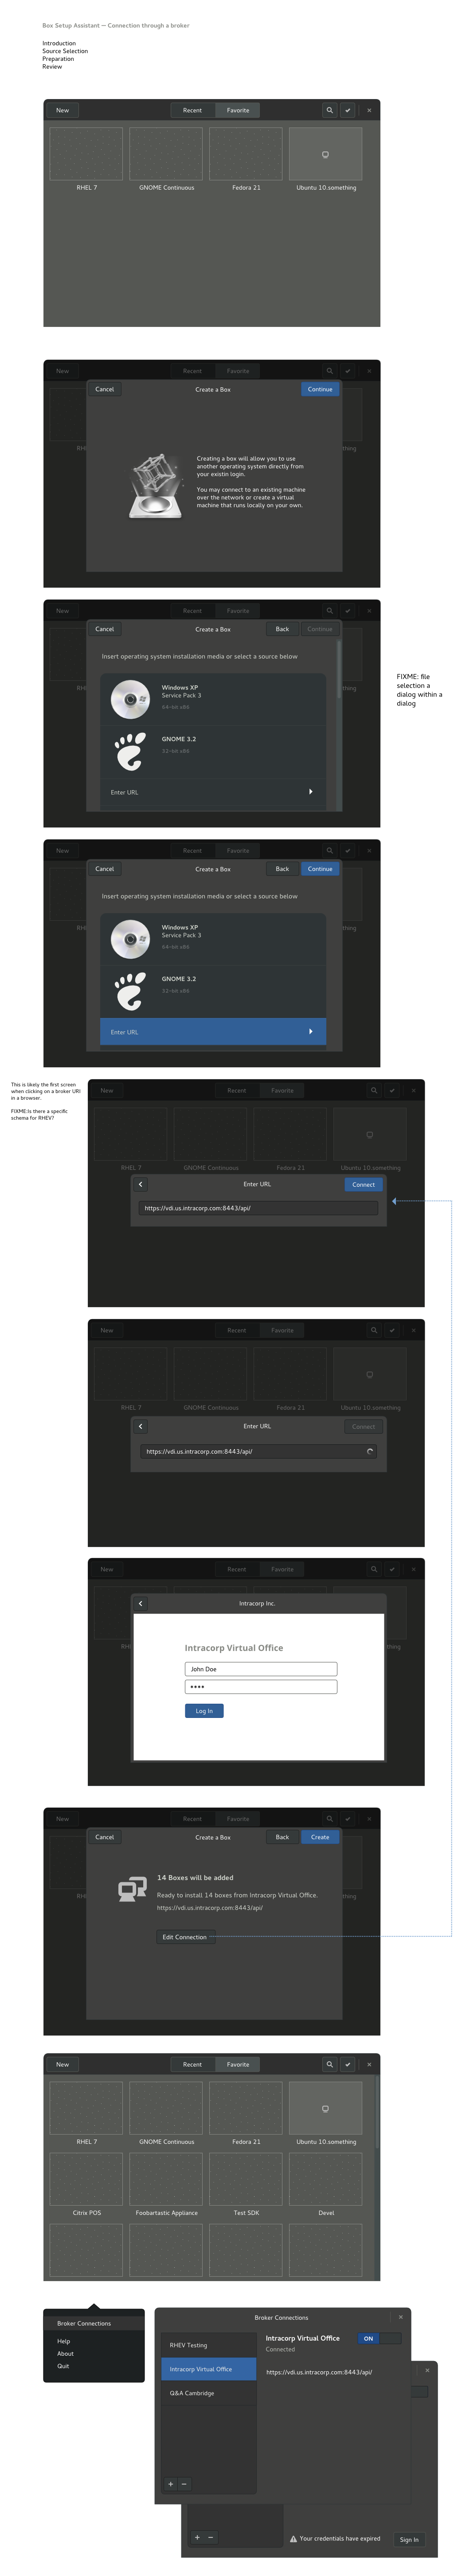The image size is (454, 2576).
Task: Click minus button in the credentials-expired rear window
Action: coord(211,2537)
